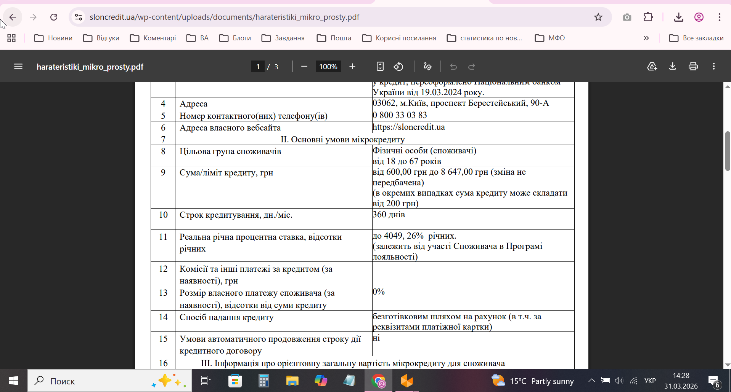Open the Все закладки folder
The image size is (731, 392).
(696, 38)
